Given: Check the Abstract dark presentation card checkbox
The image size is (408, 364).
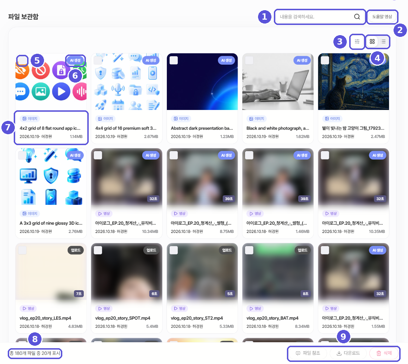Looking at the screenshot, I should click(x=174, y=60).
